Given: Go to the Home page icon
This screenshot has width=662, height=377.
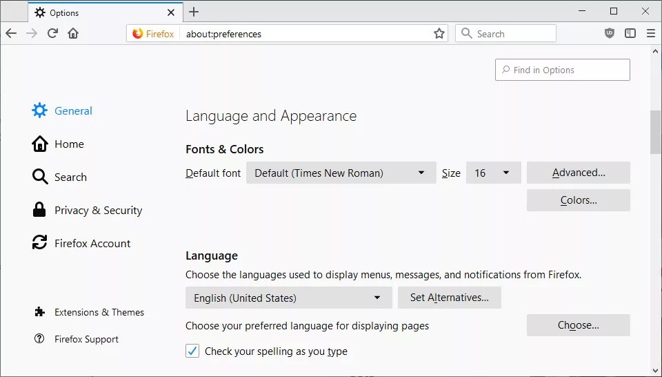Looking at the screenshot, I should (73, 33).
